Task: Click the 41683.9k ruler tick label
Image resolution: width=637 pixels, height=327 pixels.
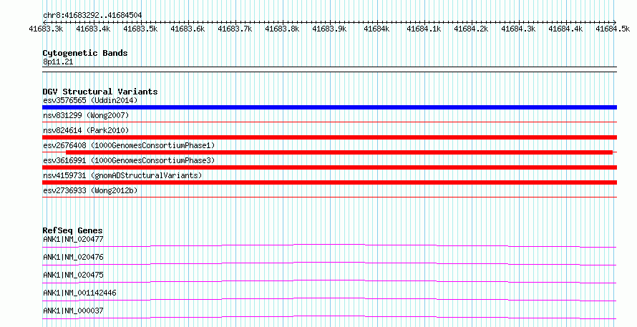Action: point(329,29)
